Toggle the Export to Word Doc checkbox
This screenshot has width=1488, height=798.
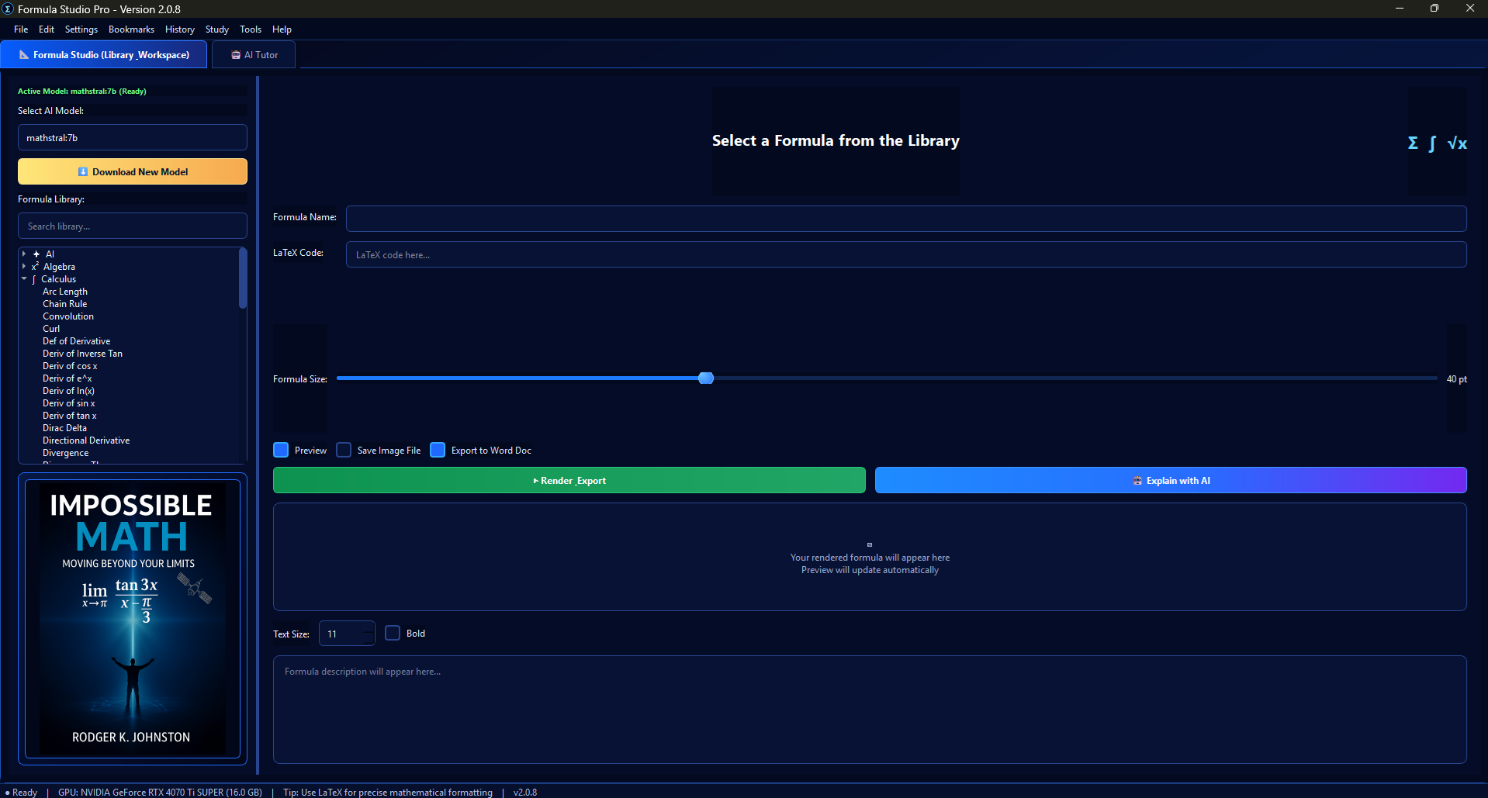pyautogui.click(x=438, y=450)
